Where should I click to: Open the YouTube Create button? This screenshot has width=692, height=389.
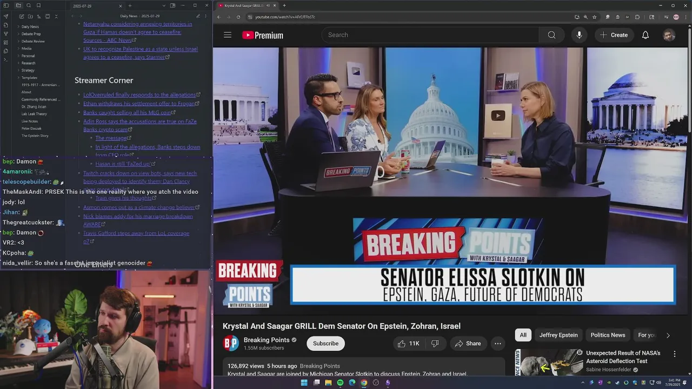pyautogui.click(x=614, y=35)
